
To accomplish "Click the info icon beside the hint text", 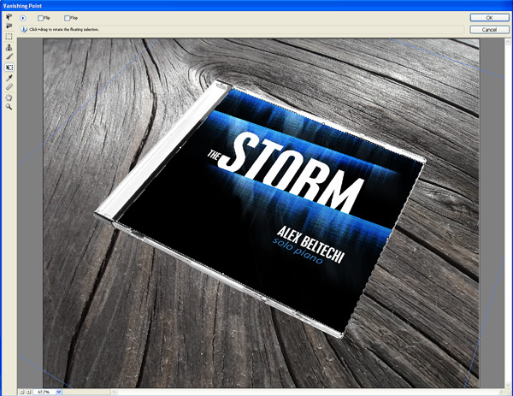I will tap(24, 29).
